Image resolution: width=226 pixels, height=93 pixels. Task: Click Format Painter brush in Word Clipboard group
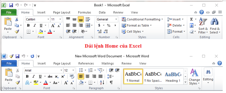18,83
